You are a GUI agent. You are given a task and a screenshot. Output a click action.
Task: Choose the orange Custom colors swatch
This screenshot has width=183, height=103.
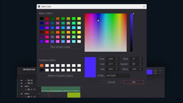[x=42, y=66]
